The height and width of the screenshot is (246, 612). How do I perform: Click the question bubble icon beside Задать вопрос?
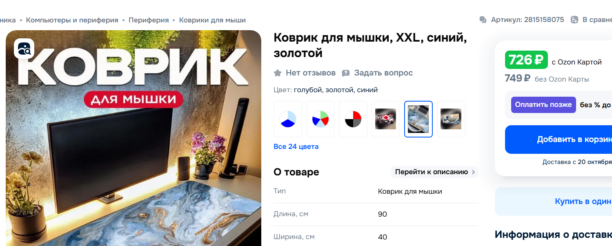coord(346,73)
